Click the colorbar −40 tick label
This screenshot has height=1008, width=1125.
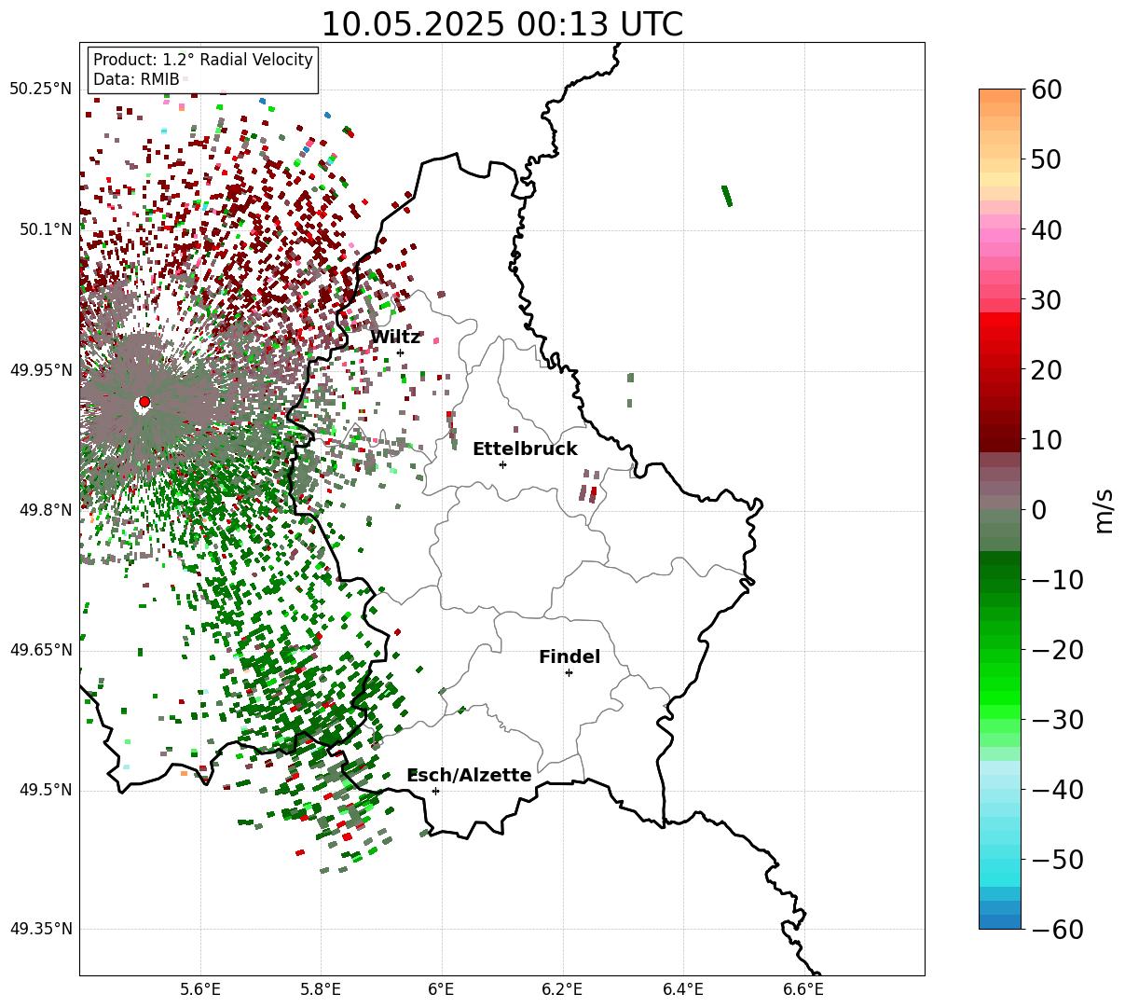1056,789
